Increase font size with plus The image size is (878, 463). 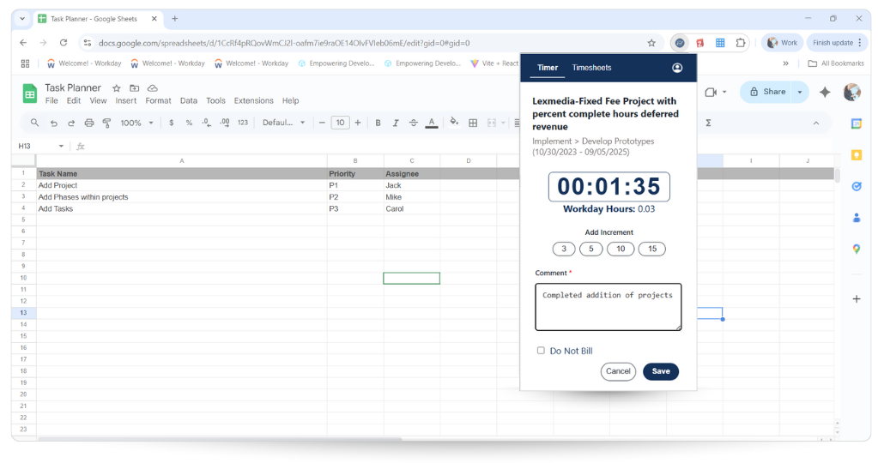tap(358, 123)
